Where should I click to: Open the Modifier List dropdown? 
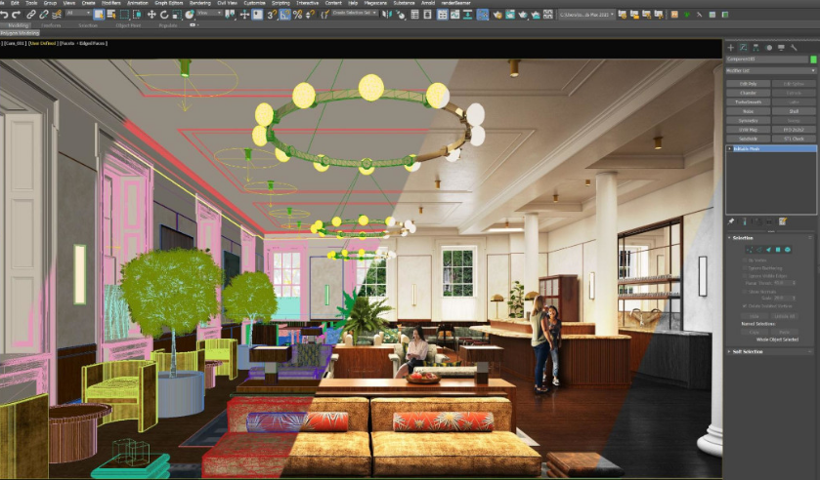point(771,70)
